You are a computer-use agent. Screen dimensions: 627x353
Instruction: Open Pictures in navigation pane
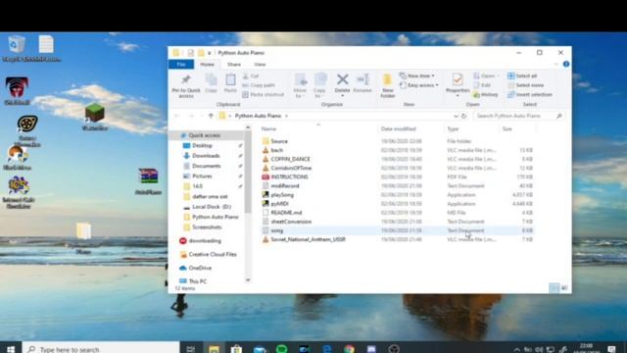coord(202,176)
